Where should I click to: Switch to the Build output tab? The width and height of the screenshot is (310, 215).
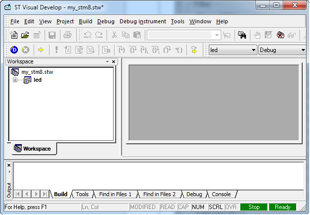pyautogui.click(x=61, y=194)
